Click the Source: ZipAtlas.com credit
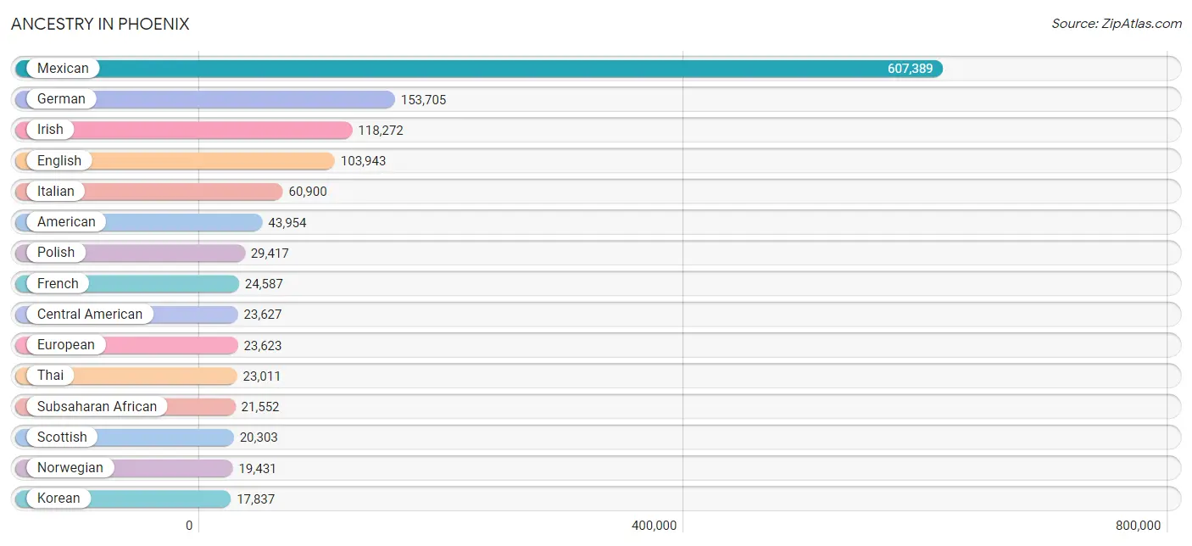Screen dimensions: 1192x546 click(x=1117, y=24)
